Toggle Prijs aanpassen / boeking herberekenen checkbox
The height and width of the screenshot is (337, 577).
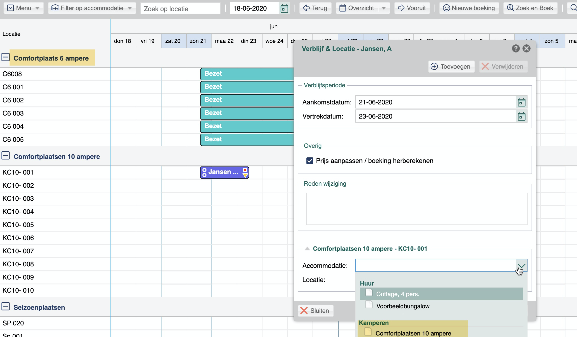[310, 161]
